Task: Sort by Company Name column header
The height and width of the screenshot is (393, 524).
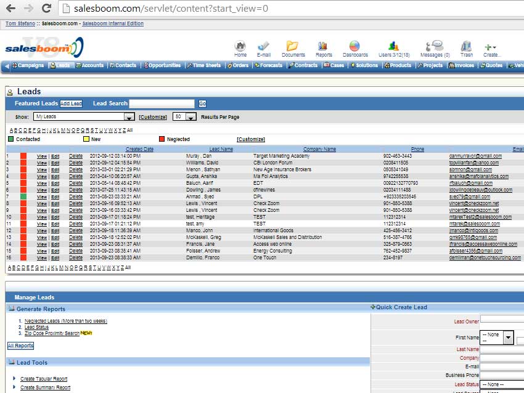Action: (x=319, y=149)
